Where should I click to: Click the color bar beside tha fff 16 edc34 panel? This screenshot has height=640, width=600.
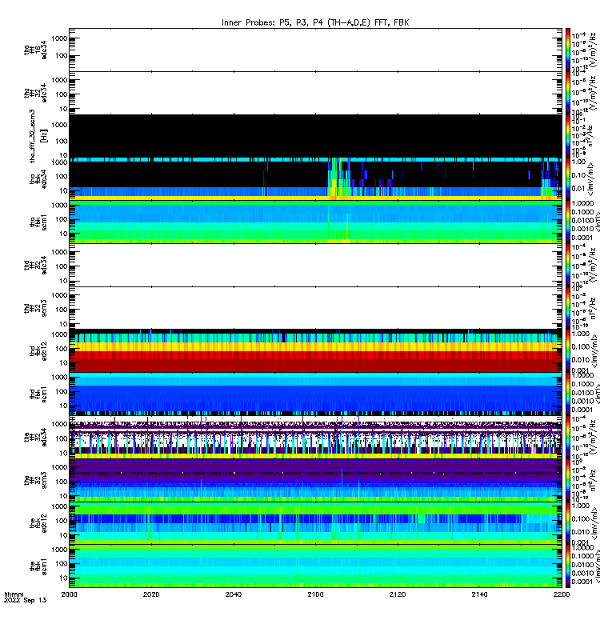tap(568, 50)
